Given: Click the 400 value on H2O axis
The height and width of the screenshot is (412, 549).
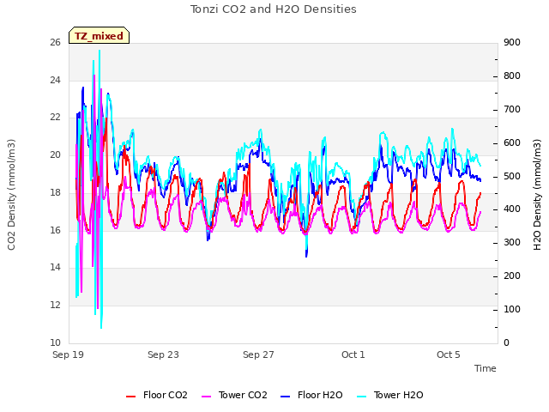Looking at the screenshot, I should [x=512, y=209].
